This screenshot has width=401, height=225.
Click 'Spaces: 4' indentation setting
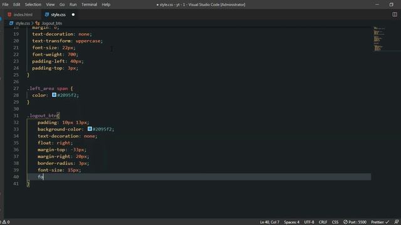pos(291,222)
